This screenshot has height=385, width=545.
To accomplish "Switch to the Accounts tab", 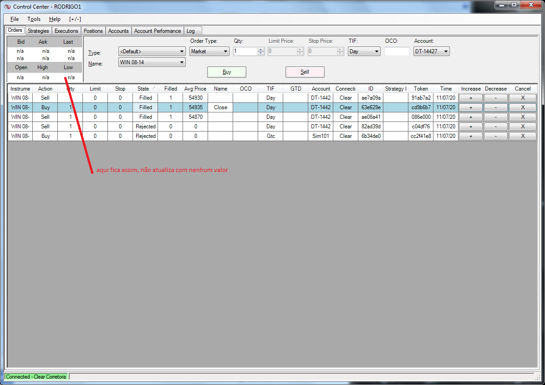I will [118, 31].
